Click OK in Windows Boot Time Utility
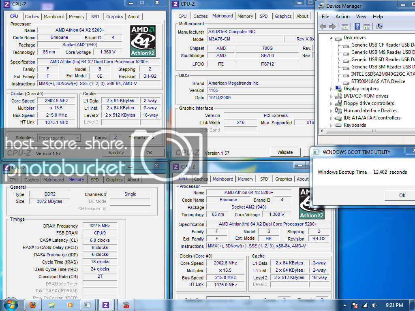 click(x=402, y=196)
